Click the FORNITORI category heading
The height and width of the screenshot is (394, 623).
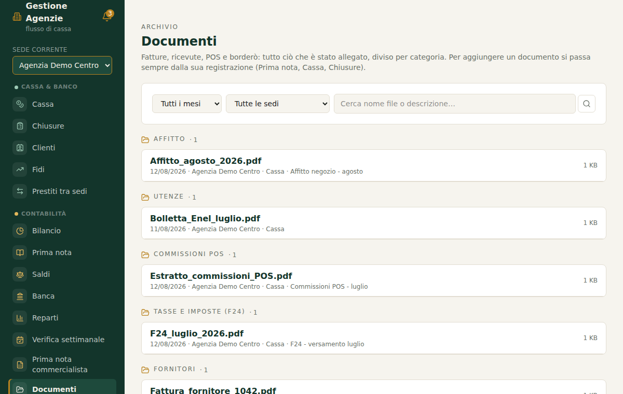(174, 369)
